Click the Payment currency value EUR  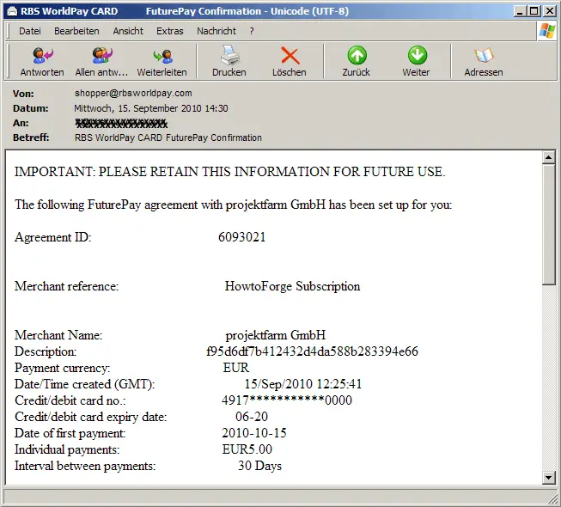[235, 368]
